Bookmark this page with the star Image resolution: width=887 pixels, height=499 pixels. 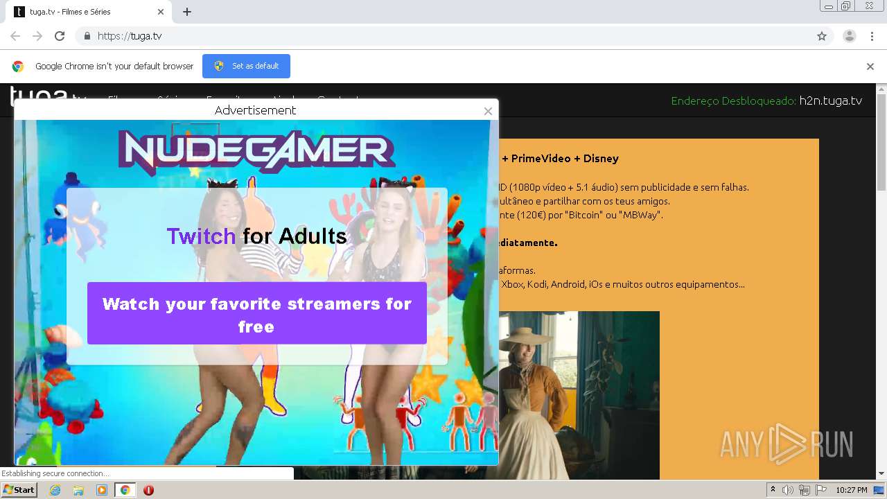tap(822, 36)
